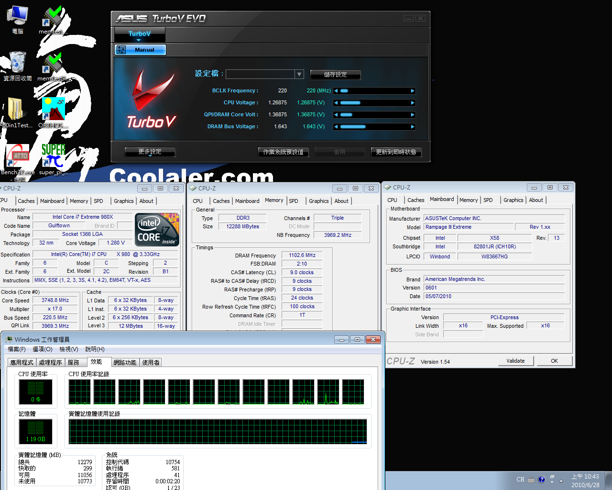Click Core Speed value 3748.8 MHz

pyautogui.click(x=55, y=301)
